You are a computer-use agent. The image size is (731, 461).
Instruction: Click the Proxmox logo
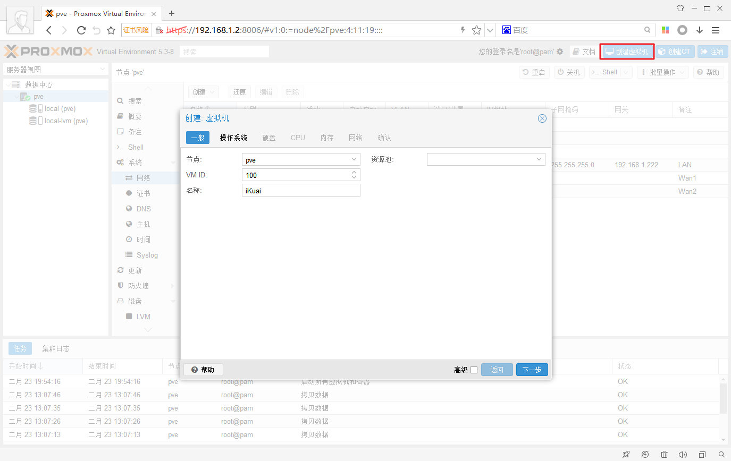coord(48,52)
